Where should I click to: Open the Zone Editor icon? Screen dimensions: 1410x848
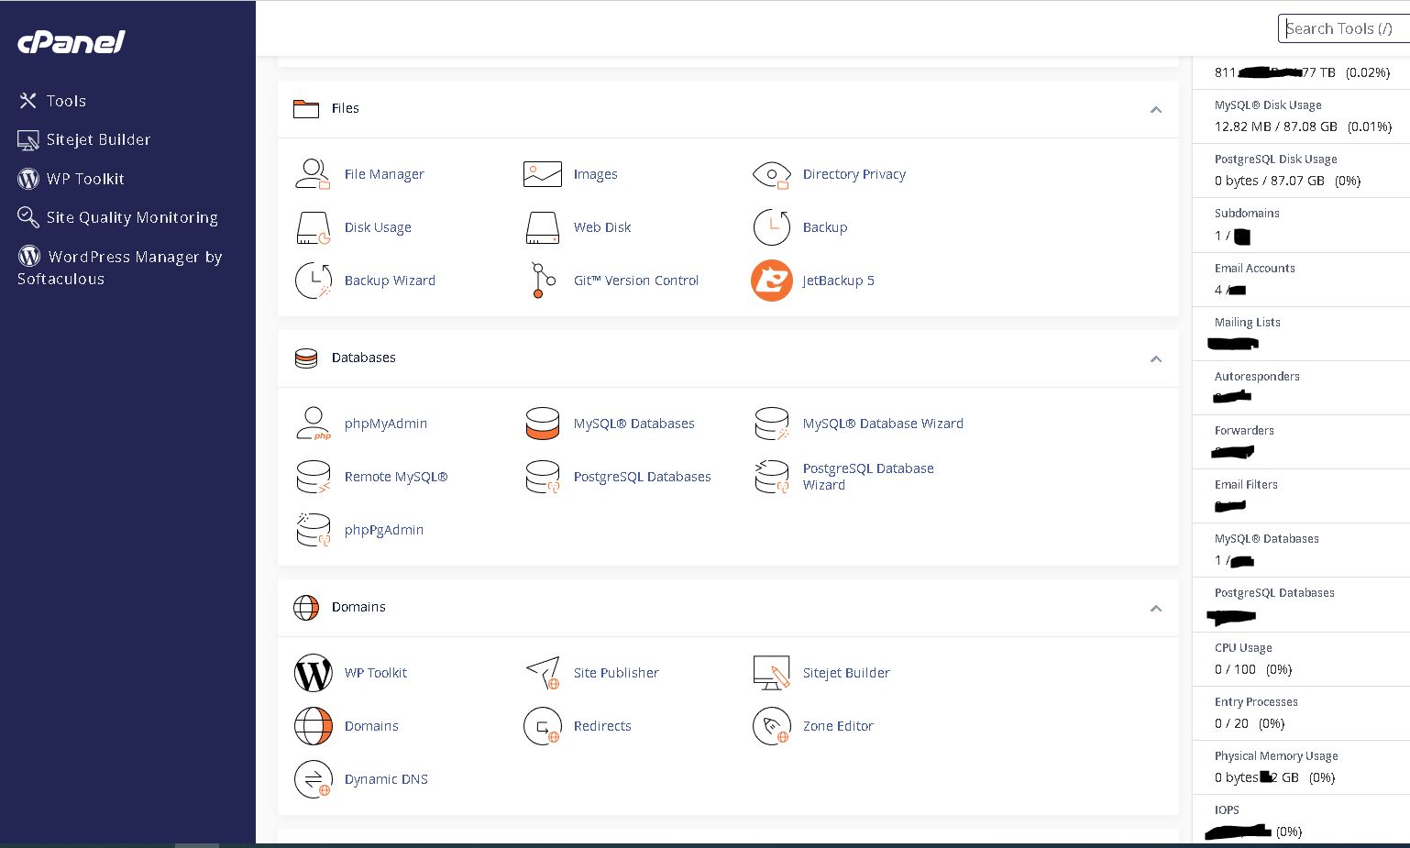coord(771,726)
